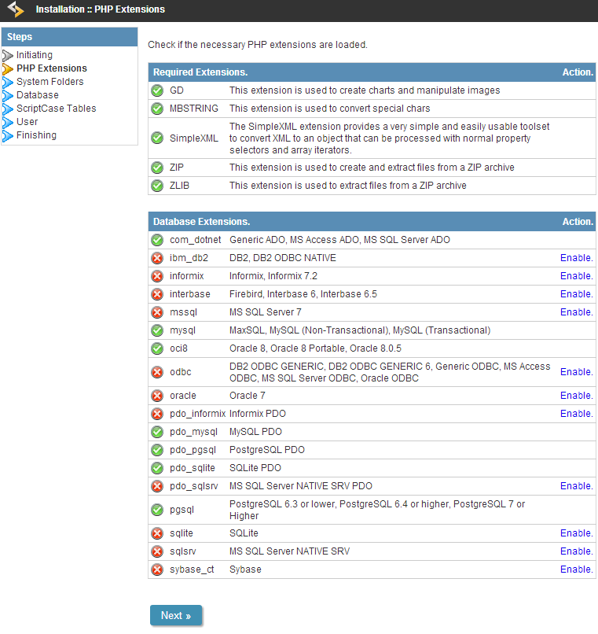Go to ScriptCase Tables step
Image resolution: width=598 pixels, height=634 pixels.
[x=56, y=109]
